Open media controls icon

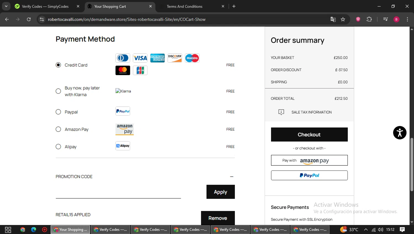(386, 19)
